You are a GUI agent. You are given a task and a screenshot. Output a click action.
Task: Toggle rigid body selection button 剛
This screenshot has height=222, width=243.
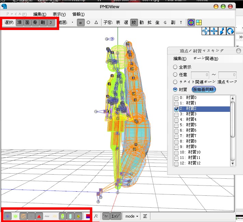click(x=43, y=23)
